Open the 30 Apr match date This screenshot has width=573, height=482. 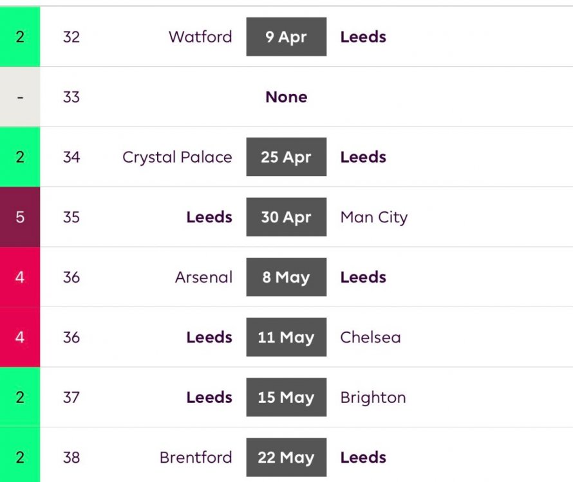point(286,217)
